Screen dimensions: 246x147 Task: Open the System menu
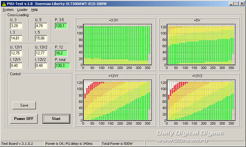click(x=8, y=10)
